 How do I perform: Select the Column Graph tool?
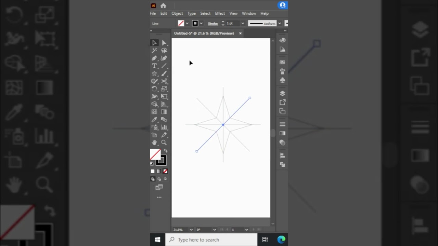pos(164,127)
